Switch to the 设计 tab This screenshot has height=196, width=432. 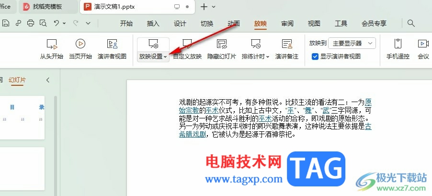180,23
